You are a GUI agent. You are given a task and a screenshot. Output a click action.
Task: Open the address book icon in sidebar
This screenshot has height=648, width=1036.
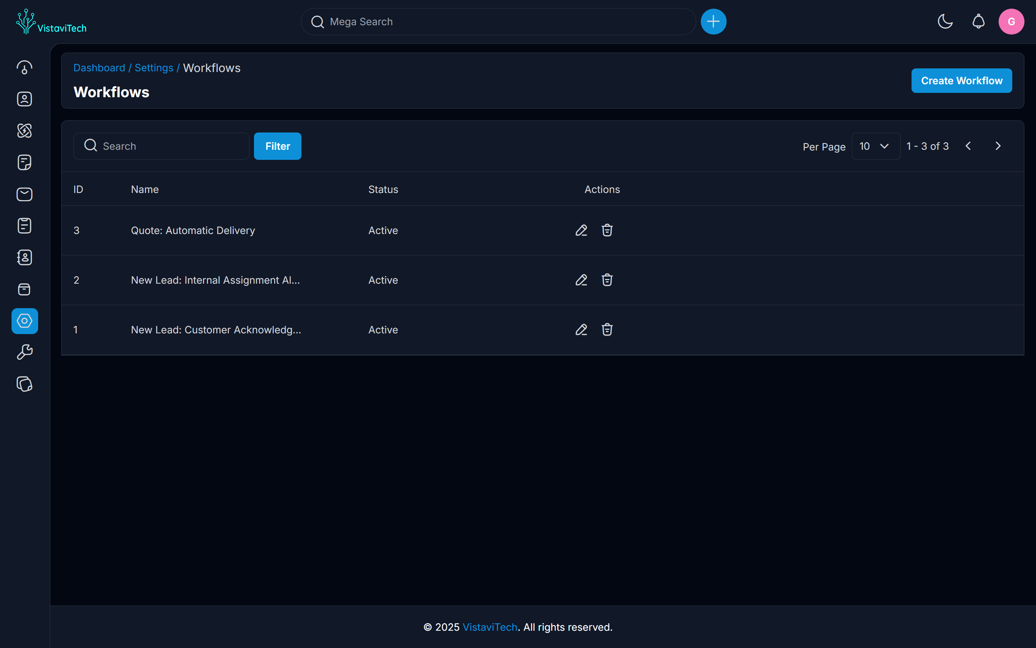click(24, 257)
